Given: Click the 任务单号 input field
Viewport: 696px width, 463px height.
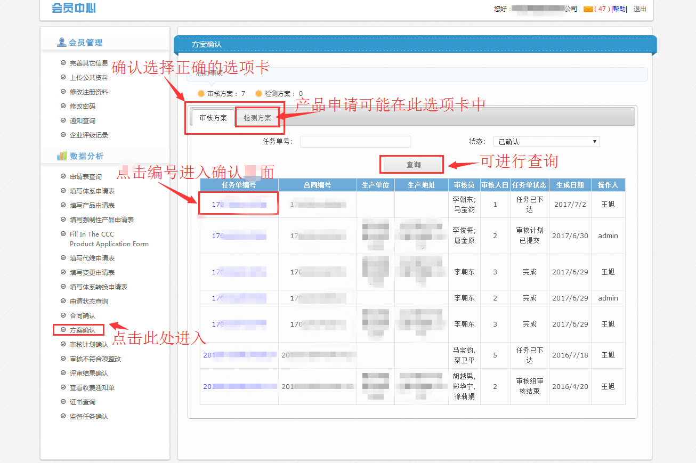Looking at the screenshot, I should [x=355, y=142].
